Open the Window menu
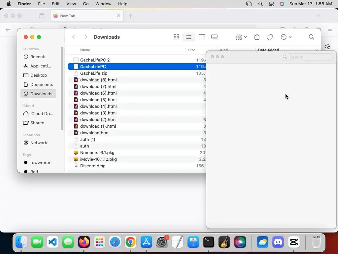The height and width of the screenshot is (254, 338). pyautogui.click(x=103, y=4)
